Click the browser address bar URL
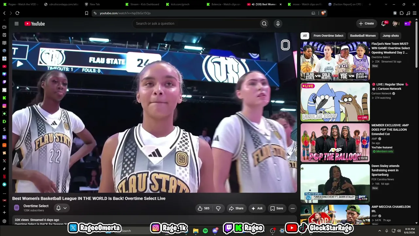 pos(125,13)
